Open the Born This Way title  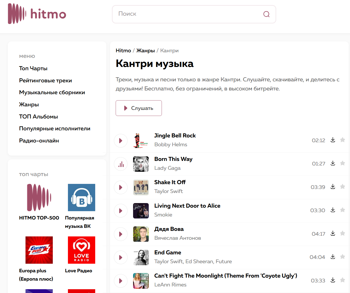point(173,159)
